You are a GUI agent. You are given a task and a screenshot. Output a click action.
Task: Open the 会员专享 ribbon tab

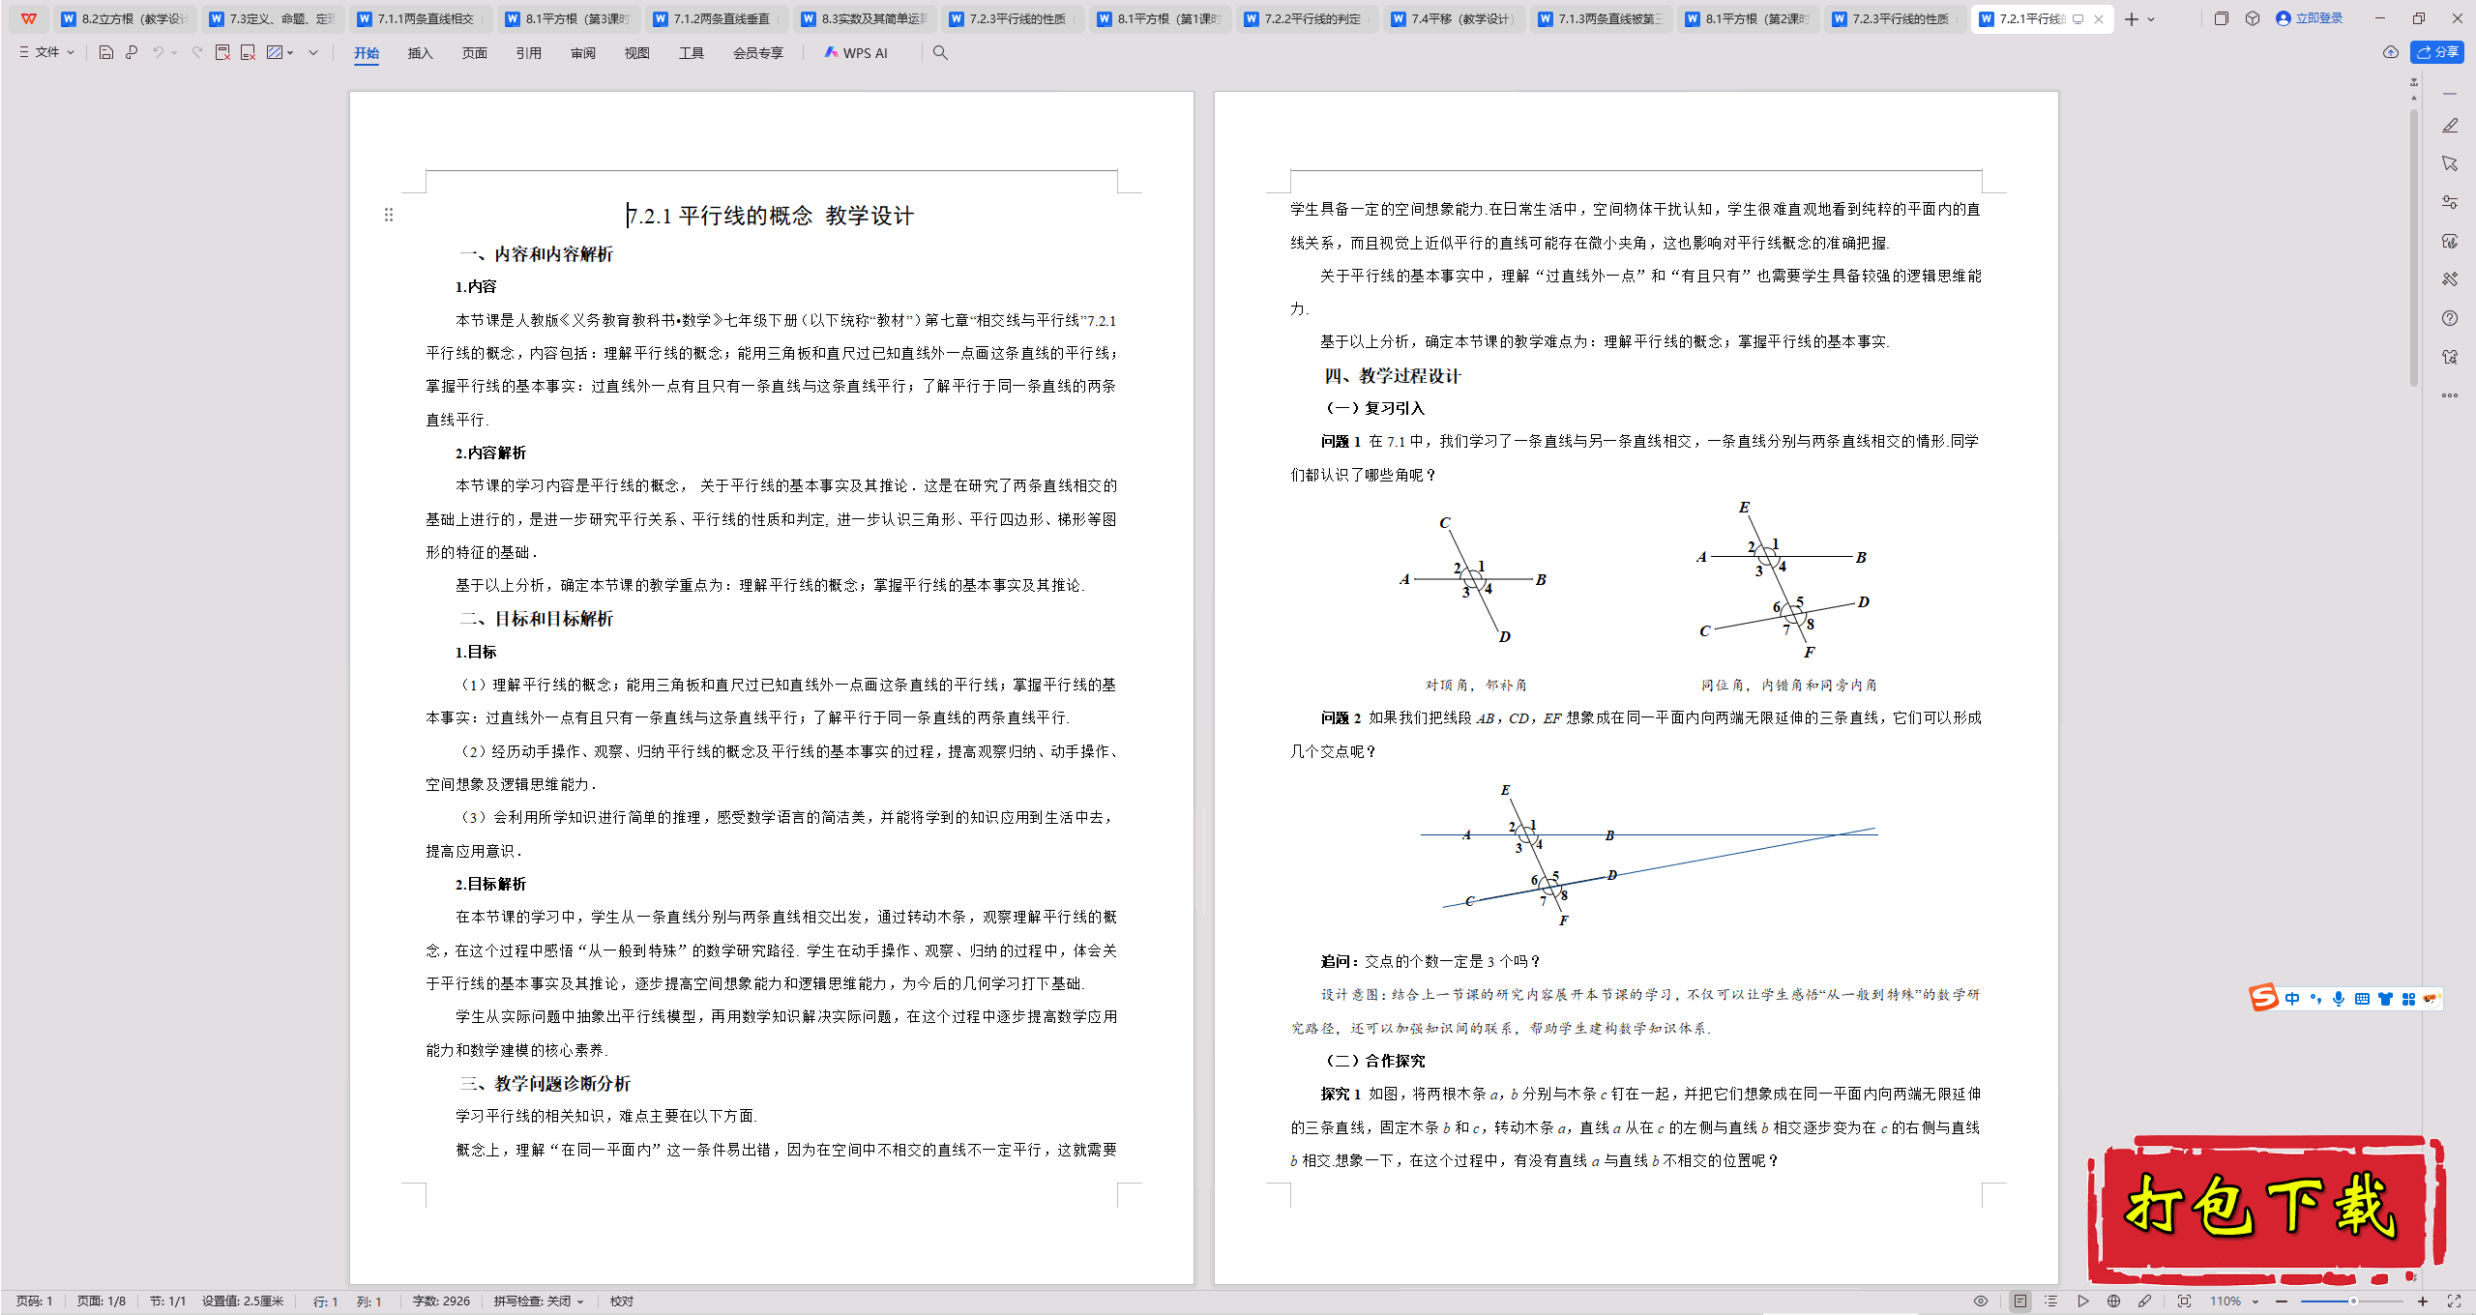[x=757, y=53]
